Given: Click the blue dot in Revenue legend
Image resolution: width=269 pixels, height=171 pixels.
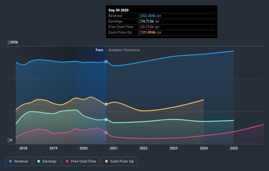Looking at the screenshot, I should click(10, 161).
